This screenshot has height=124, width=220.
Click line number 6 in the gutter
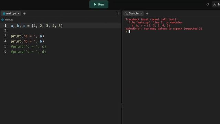pyautogui.click(x=5, y=52)
